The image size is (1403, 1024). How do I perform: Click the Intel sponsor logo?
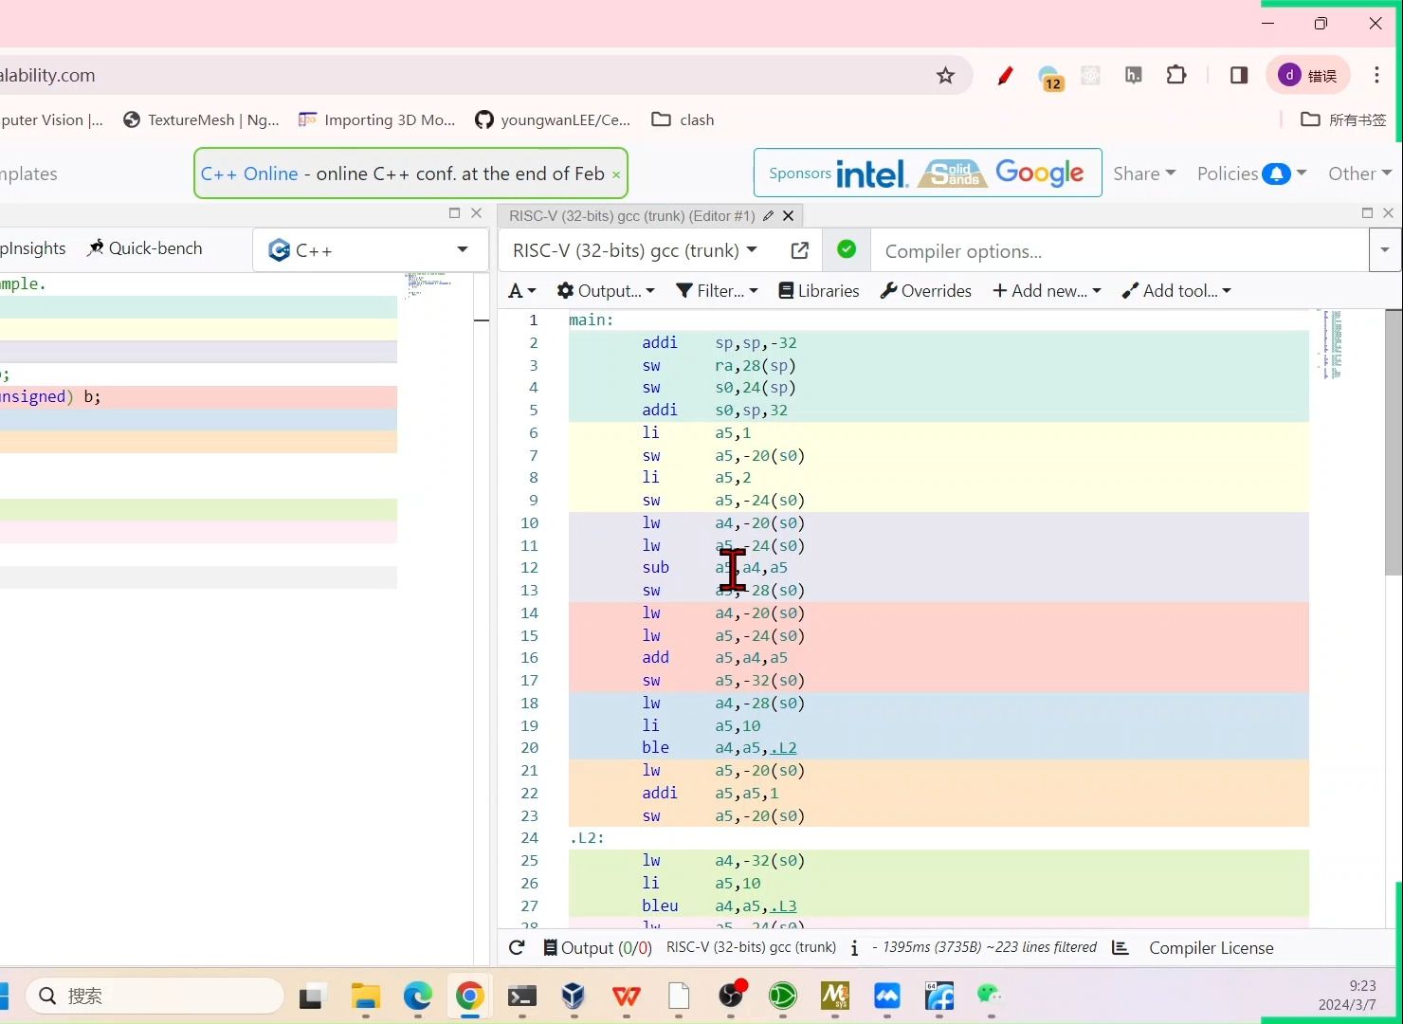click(x=873, y=174)
